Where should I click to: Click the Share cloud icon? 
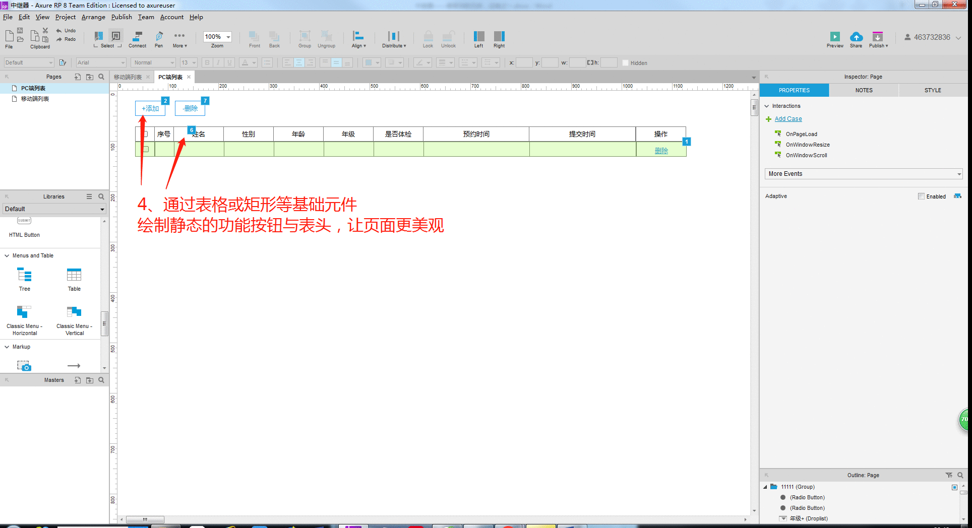[x=856, y=36]
